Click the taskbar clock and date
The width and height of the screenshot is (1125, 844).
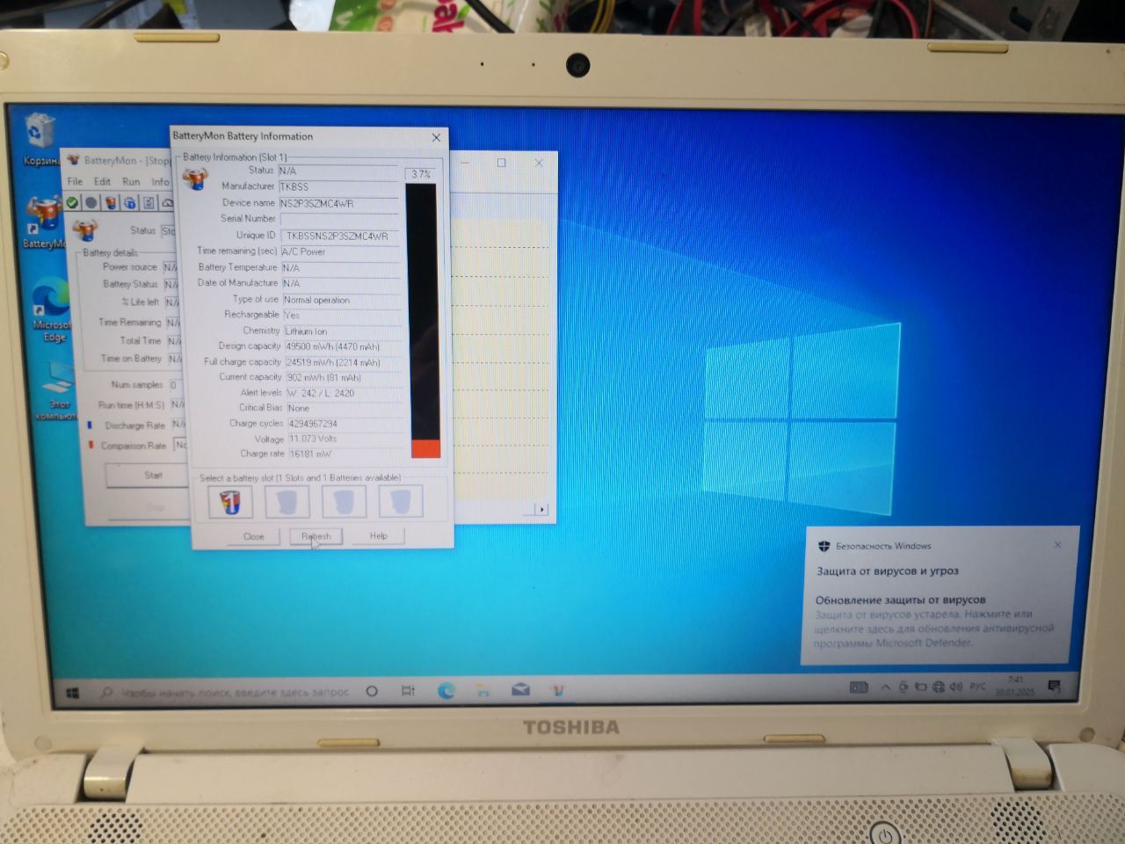click(1015, 686)
